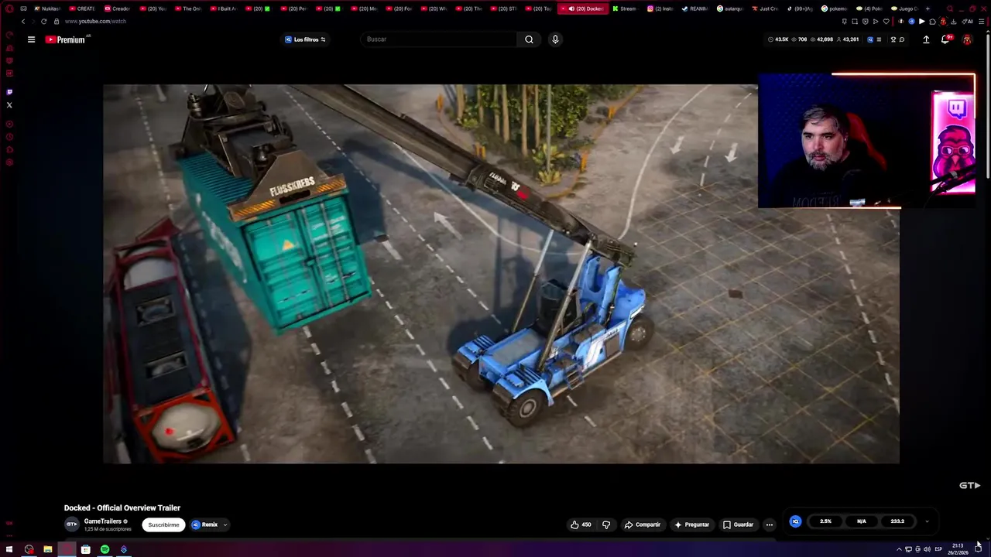Screen dimensions: 991x557
Task: Dislike the Docked trailer video
Action: point(606,525)
